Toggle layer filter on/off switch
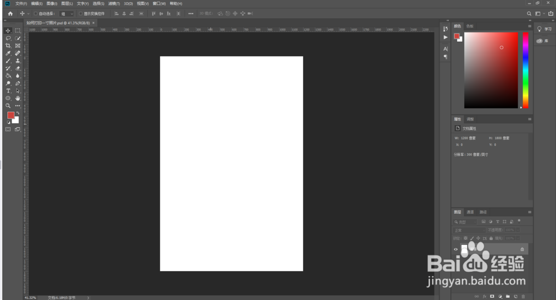Viewport: 556px width, 300px height. (519, 221)
